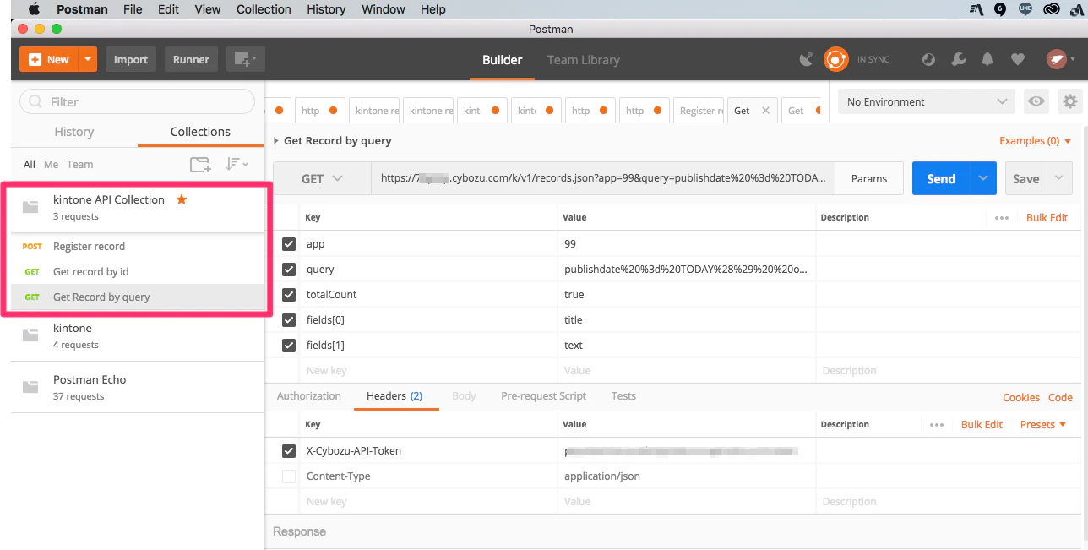
Task: Expand the Examples (0) dropdown
Action: pos(1035,141)
